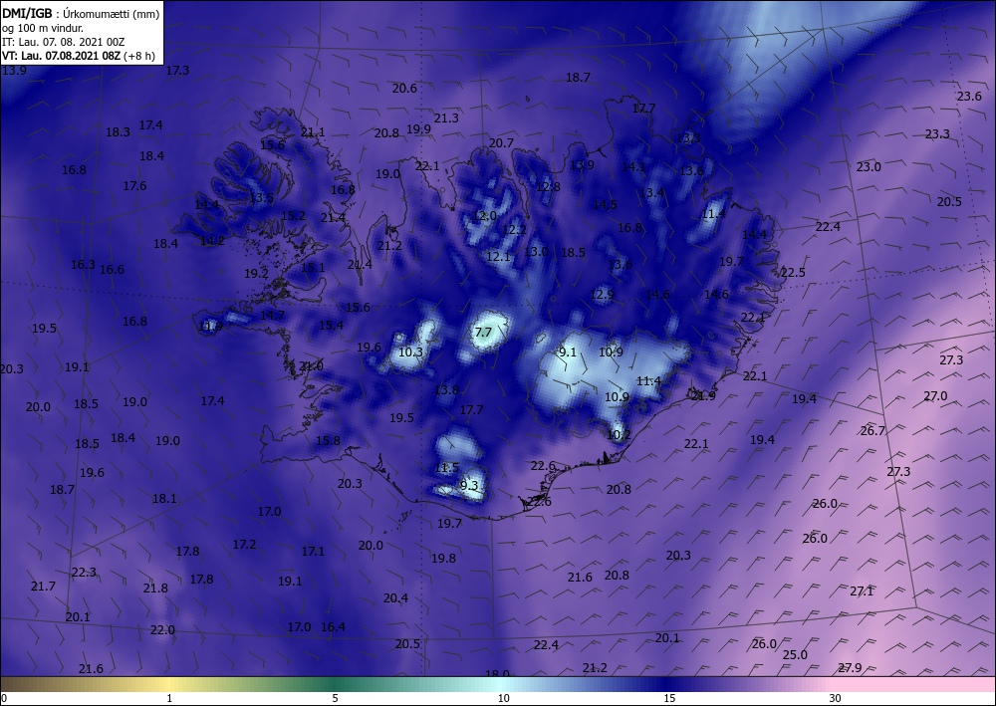The image size is (996, 706).
Task: Select the '21.0' value on the west coast
Action: pyautogui.click(x=311, y=366)
